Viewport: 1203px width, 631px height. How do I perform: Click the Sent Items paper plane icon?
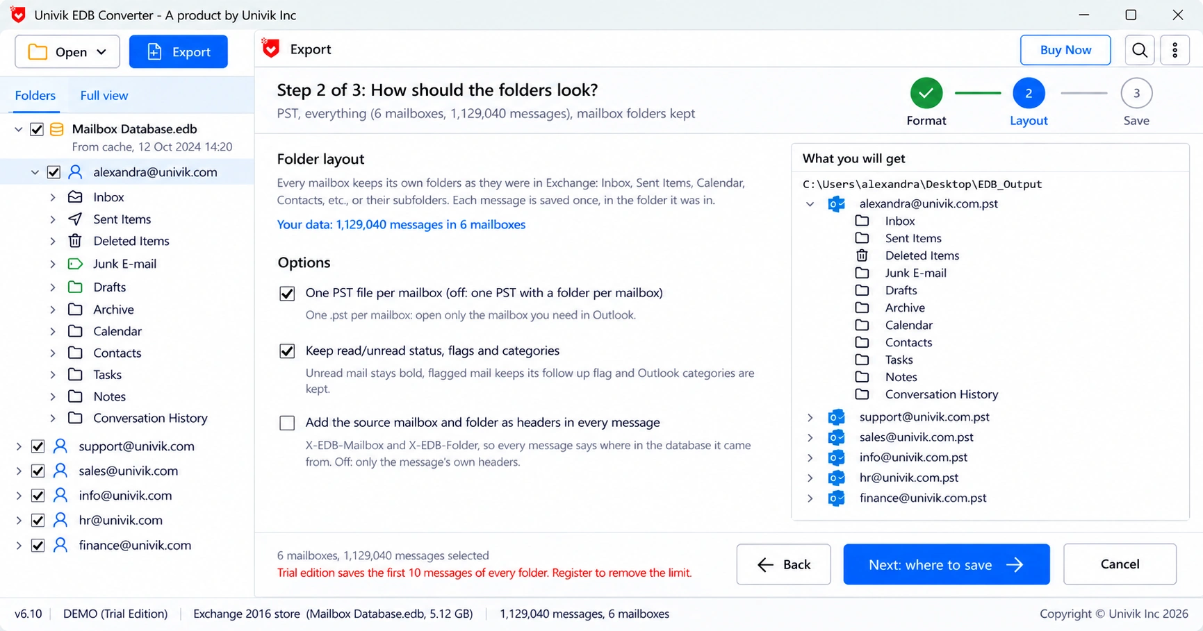75,219
